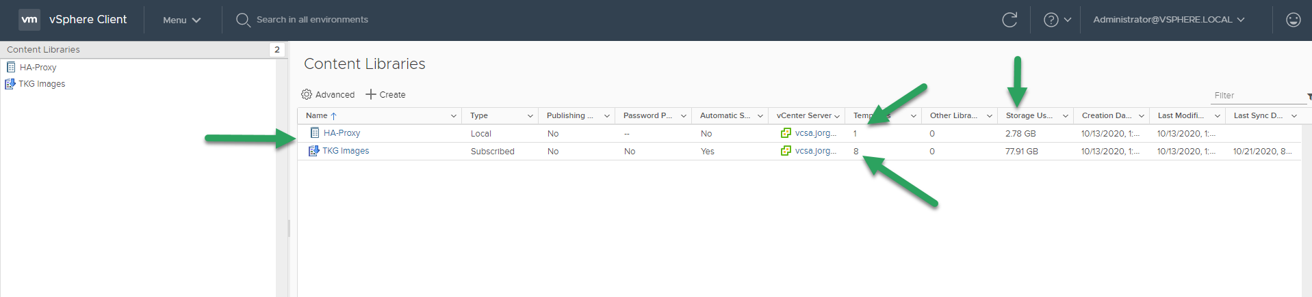
Task: Click the vCenter Server column header
Action: coord(803,115)
